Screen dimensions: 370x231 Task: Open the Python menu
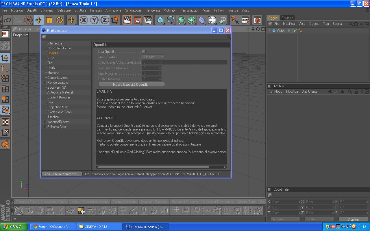219,10
